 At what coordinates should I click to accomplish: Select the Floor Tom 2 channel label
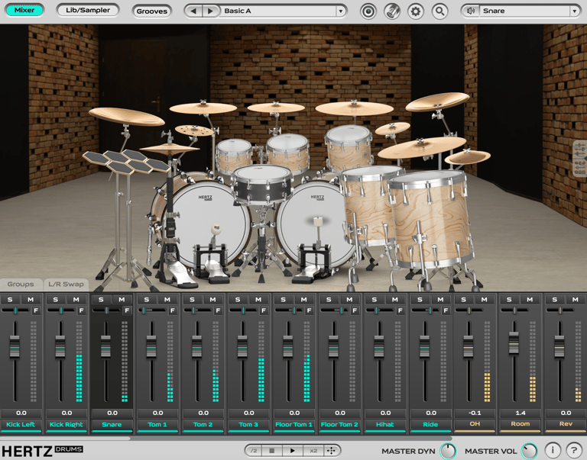click(339, 424)
